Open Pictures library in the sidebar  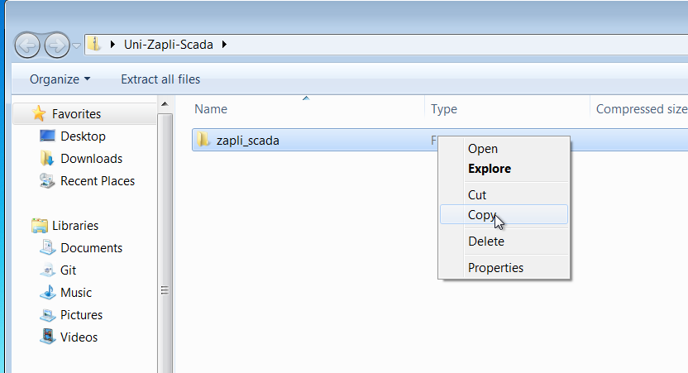point(81,315)
